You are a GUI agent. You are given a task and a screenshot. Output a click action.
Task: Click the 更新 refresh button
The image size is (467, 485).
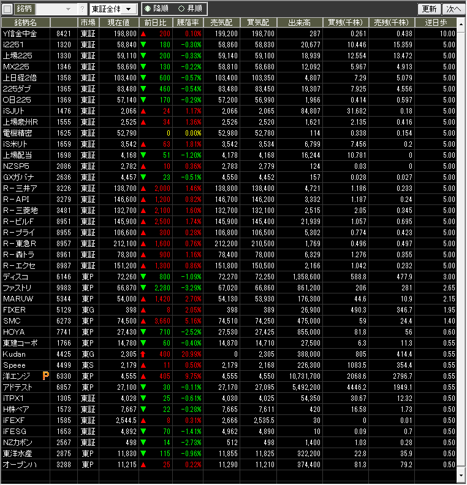(x=429, y=9)
